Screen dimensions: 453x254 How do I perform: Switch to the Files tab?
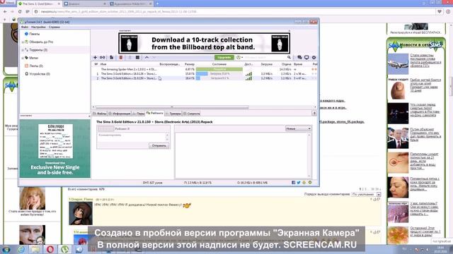click(100, 114)
